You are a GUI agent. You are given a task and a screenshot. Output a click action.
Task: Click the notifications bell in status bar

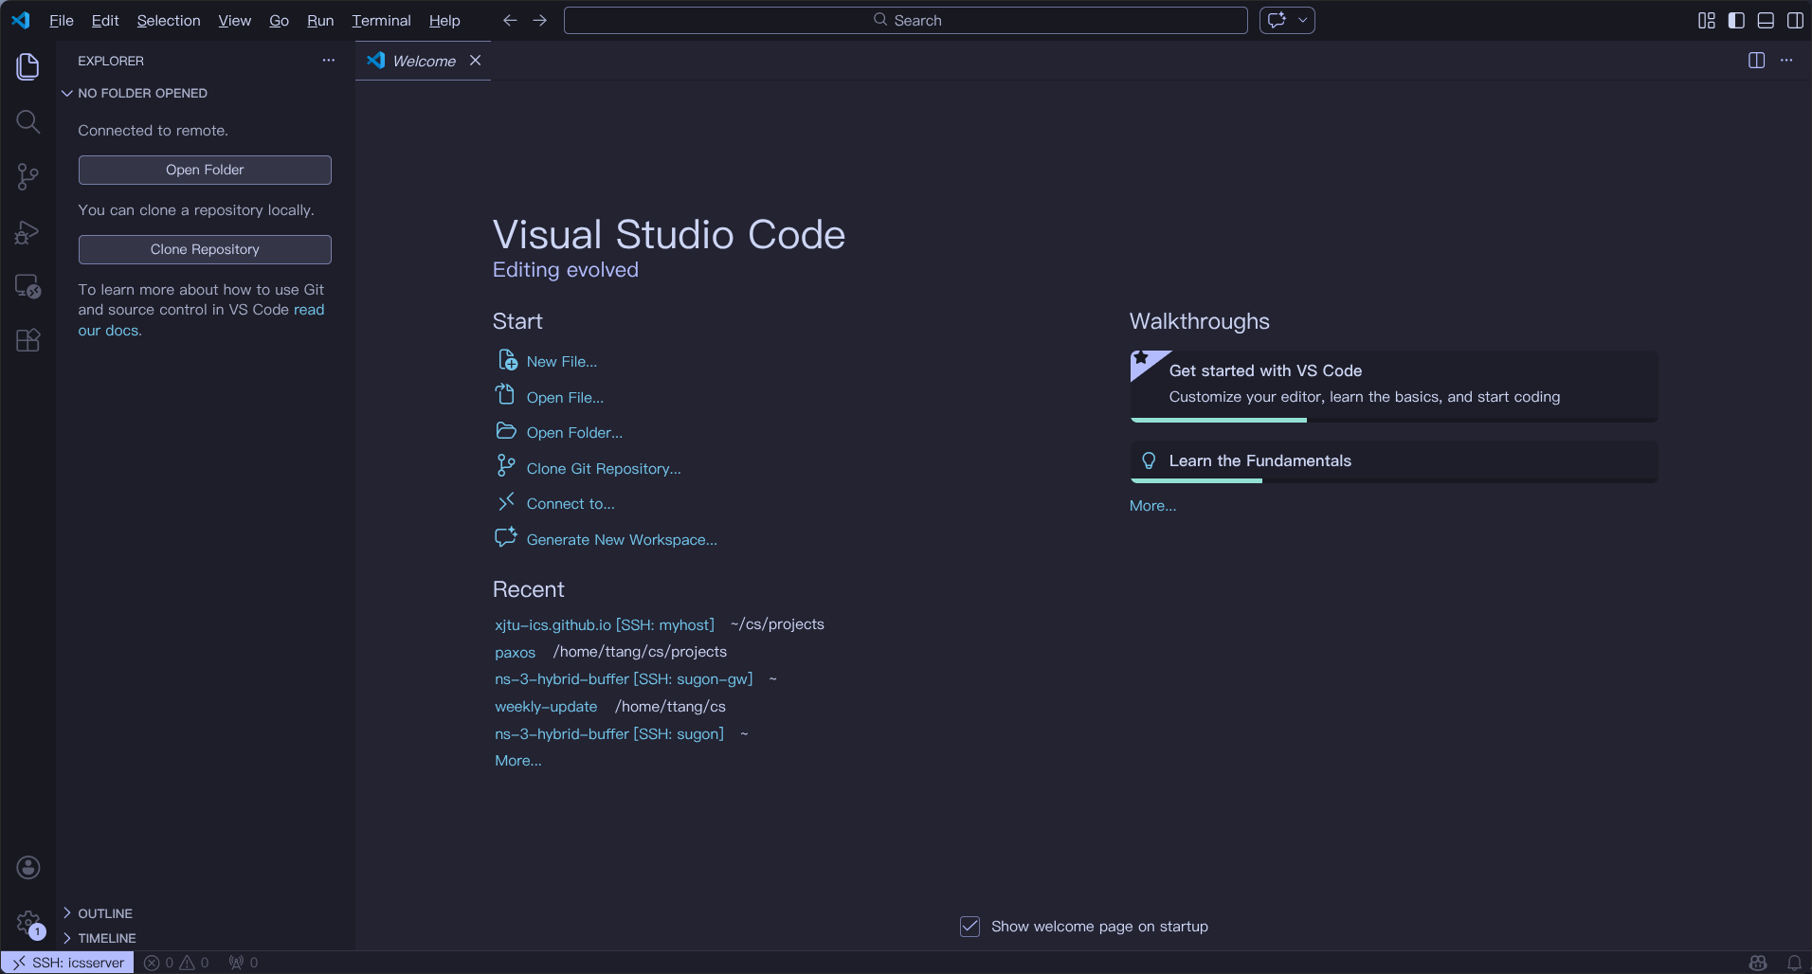pos(1794,963)
